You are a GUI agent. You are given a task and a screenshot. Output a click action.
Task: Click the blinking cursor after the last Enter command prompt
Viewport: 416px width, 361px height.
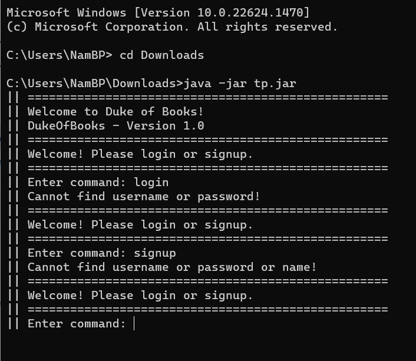(134, 323)
